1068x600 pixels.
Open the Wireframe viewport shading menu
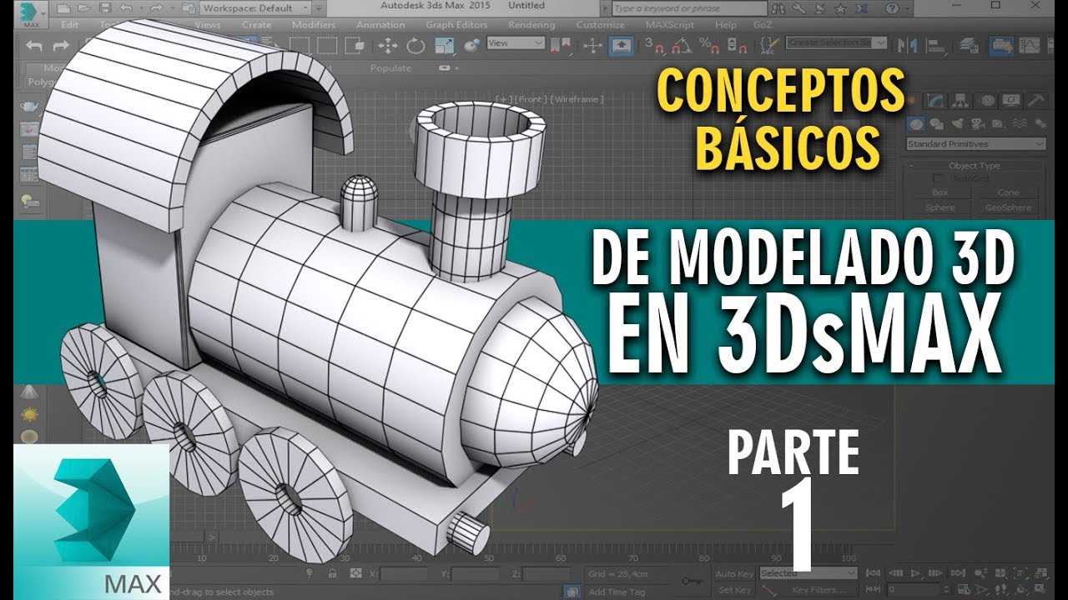point(575,99)
